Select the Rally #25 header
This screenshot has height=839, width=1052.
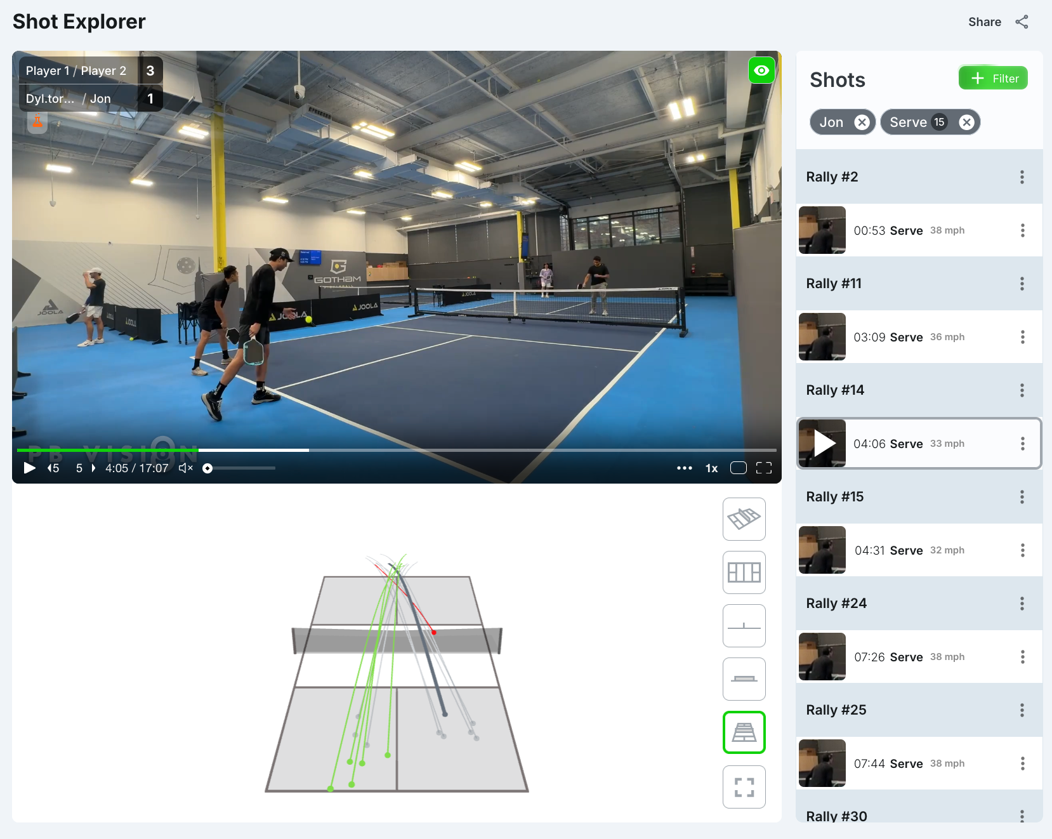[x=919, y=710]
